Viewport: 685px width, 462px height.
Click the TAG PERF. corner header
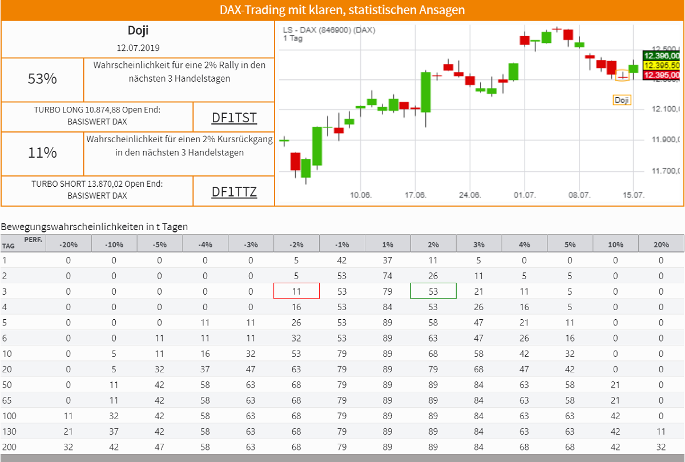(x=23, y=243)
